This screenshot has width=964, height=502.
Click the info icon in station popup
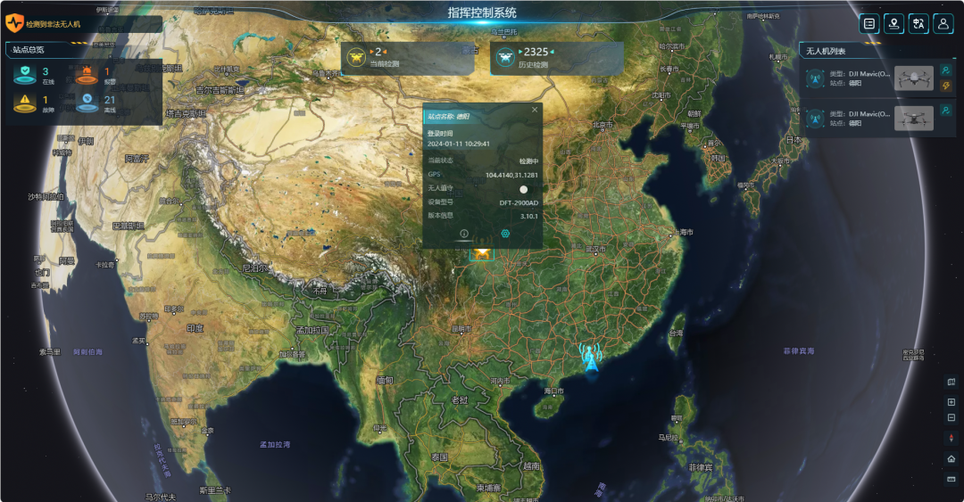click(x=464, y=233)
